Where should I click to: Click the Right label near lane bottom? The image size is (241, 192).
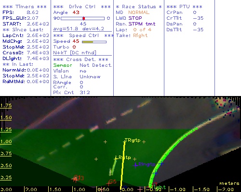pyautogui.click(x=158, y=187)
